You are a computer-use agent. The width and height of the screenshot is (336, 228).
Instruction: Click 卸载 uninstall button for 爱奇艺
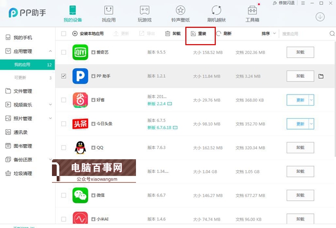click(x=300, y=52)
